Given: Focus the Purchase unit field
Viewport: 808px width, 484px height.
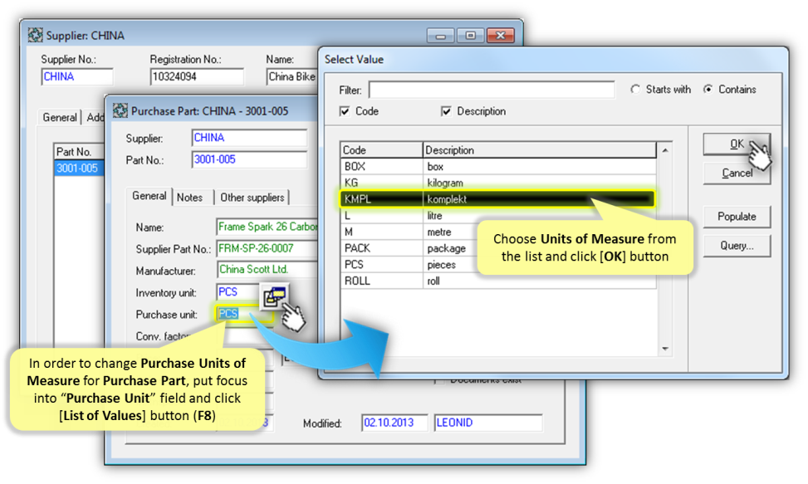Looking at the screenshot, I should (235, 314).
